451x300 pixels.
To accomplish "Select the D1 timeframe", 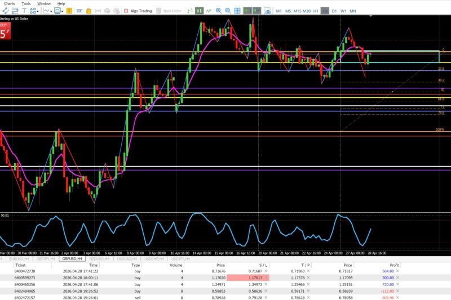I will click(334, 11).
